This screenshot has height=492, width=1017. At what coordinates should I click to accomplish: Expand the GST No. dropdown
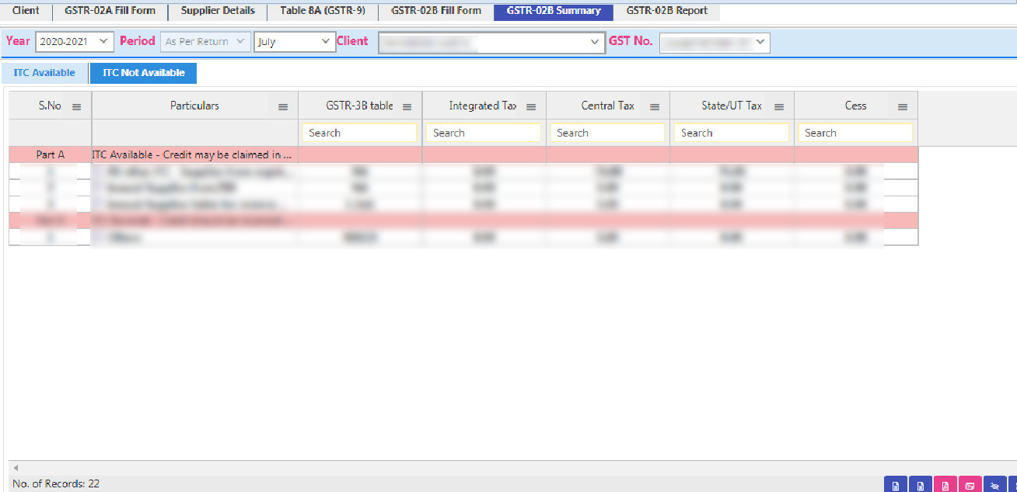click(x=714, y=42)
